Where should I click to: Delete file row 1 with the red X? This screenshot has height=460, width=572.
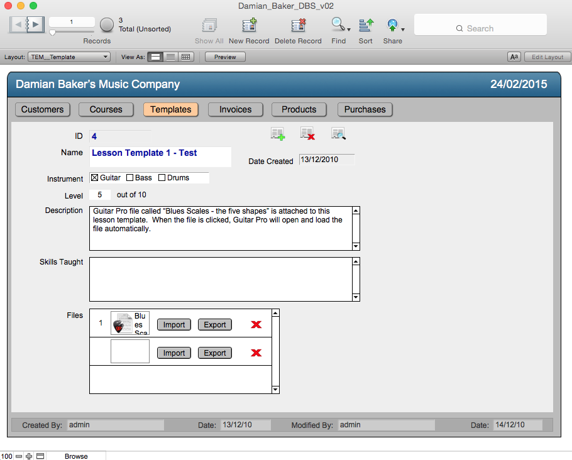pos(256,324)
